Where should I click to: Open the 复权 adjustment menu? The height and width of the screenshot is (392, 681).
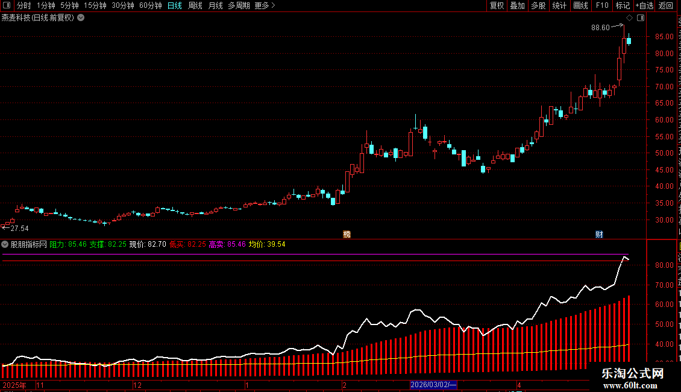(x=497, y=5)
